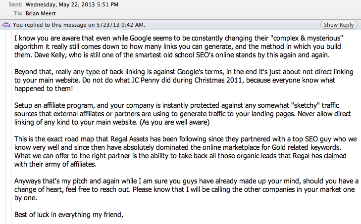The width and height of the screenshot is (361, 224).
Task: Click the time 5/23/13 9:42 AM in reply bar
Action: coord(120,25)
